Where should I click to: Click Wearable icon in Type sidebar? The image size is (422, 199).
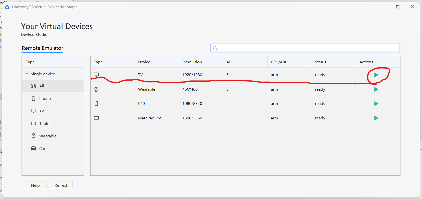point(34,136)
